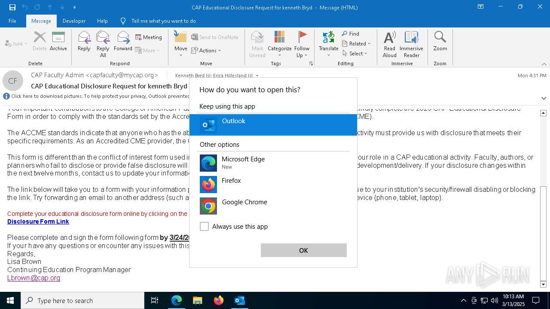Open the File tab
The width and height of the screenshot is (550, 309).
12,21
